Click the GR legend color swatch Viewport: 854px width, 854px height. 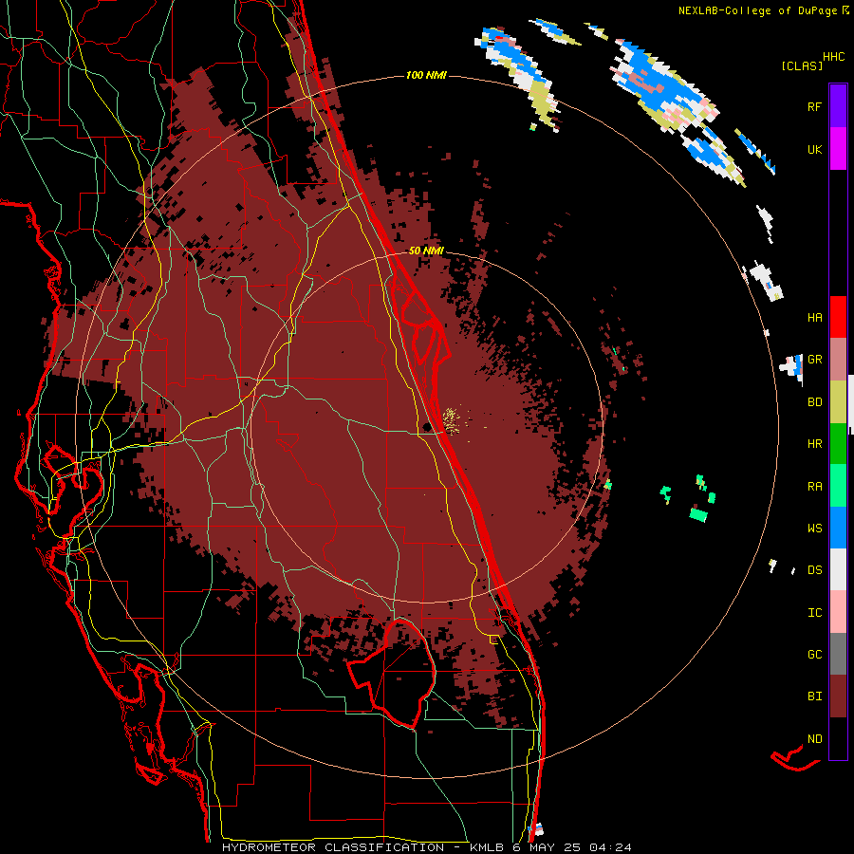coord(838,360)
